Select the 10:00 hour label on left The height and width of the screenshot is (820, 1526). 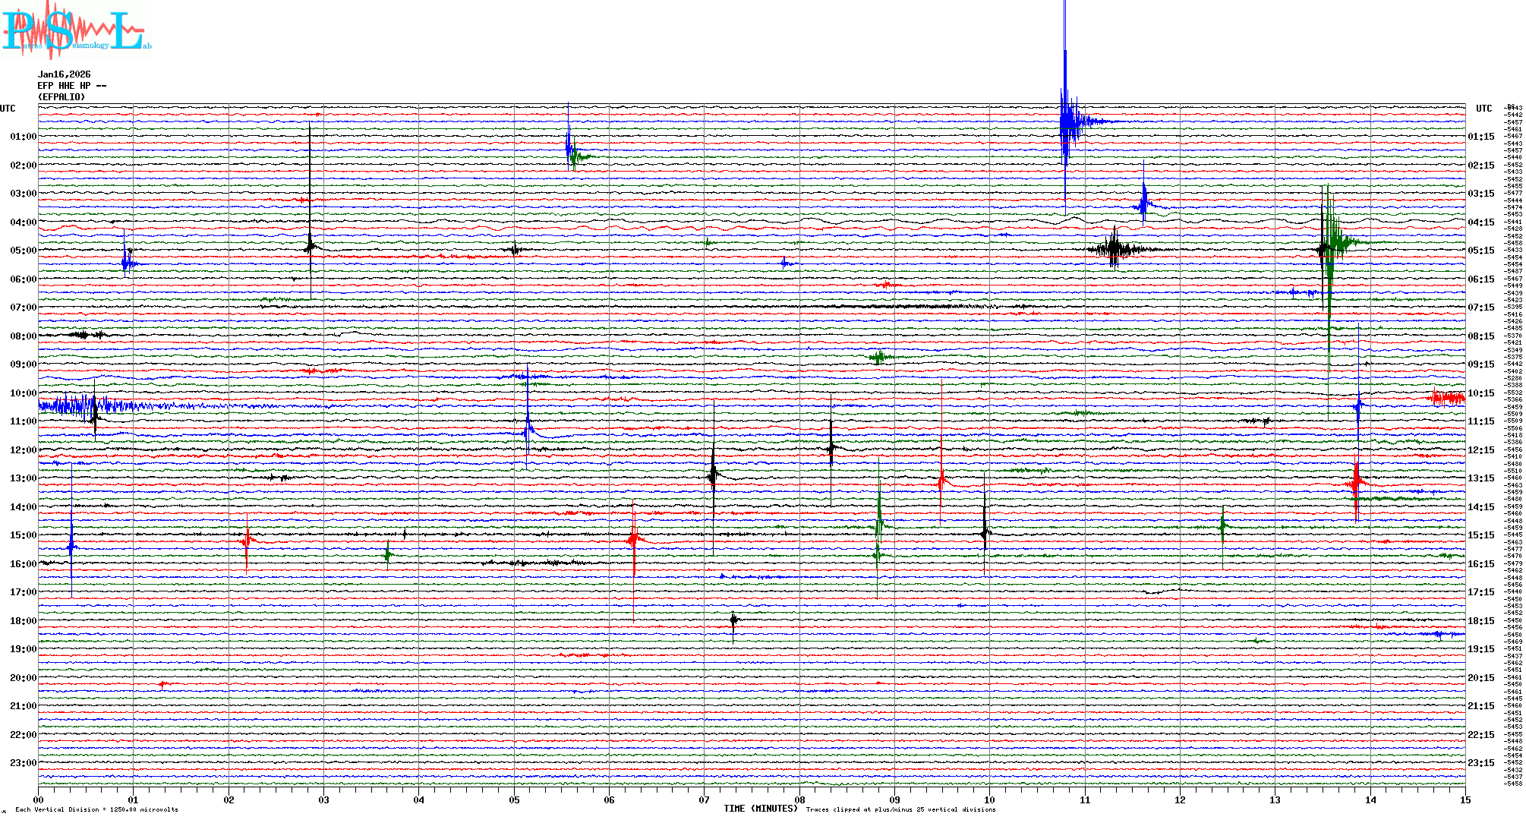click(x=23, y=393)
